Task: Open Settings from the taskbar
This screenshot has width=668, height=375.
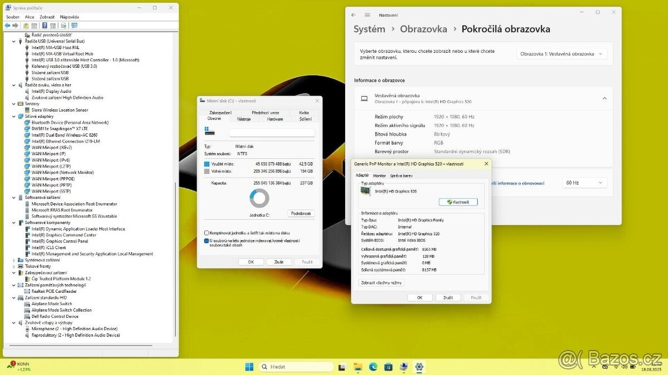Action: tap(419, 367)
